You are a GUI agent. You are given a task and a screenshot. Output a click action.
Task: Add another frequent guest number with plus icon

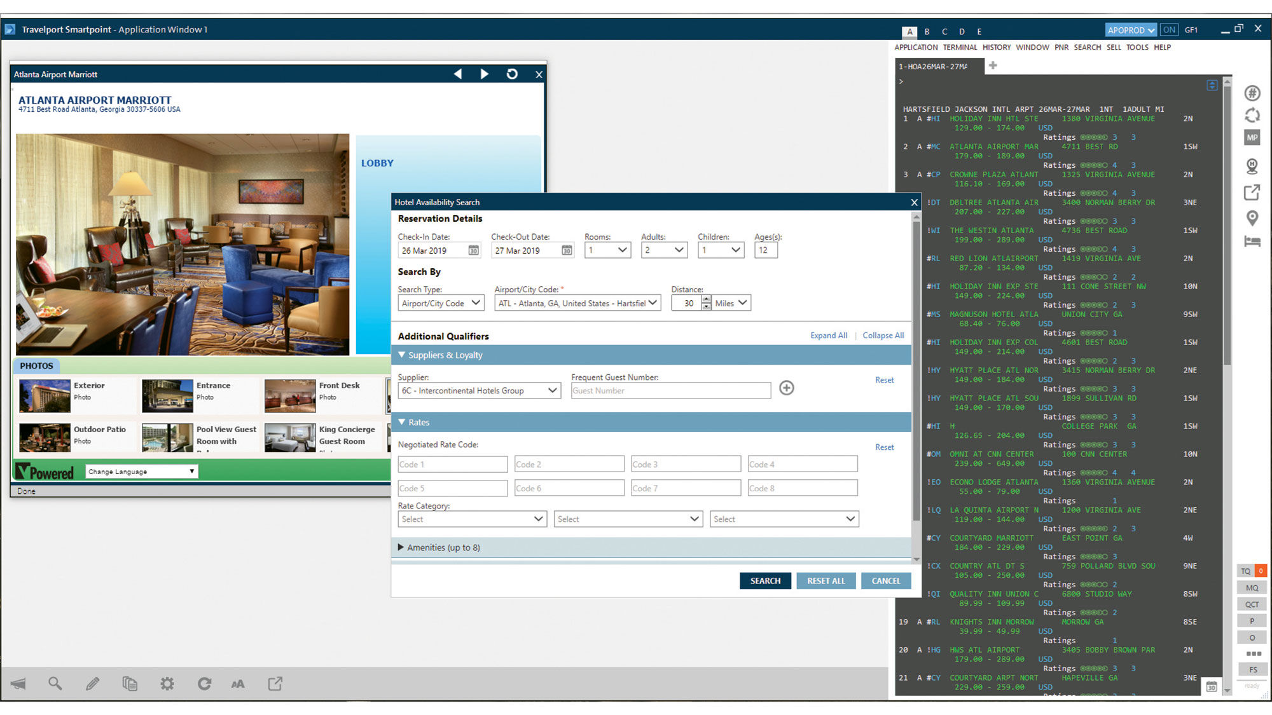pyautogui.click(x=786, y=388)
